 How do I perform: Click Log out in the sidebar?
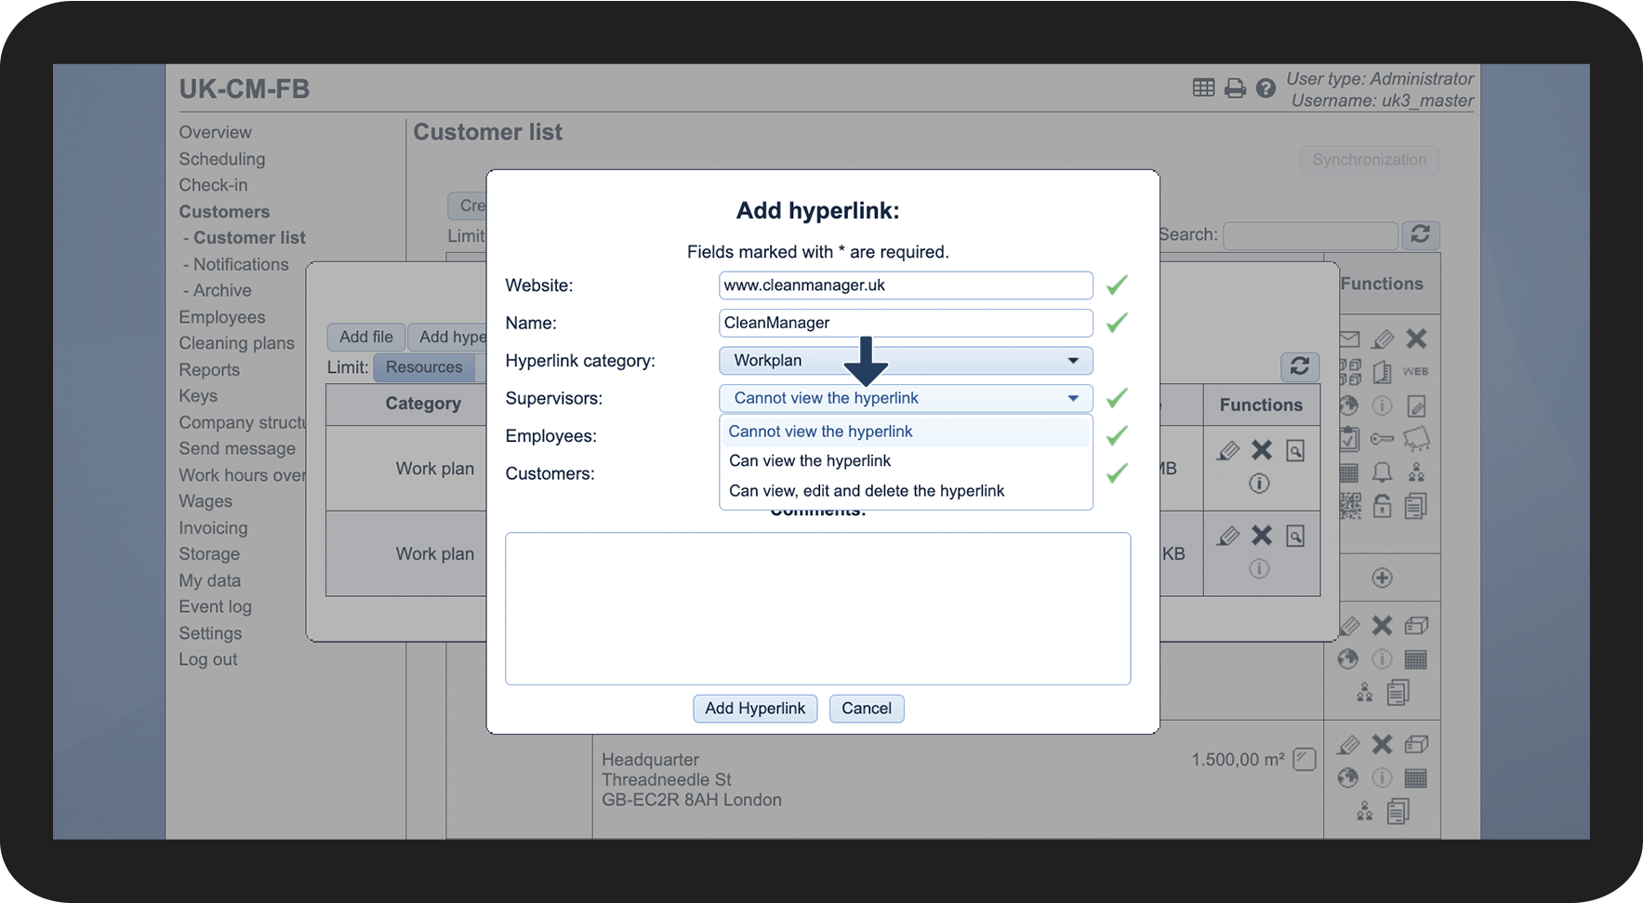(208, 659)
